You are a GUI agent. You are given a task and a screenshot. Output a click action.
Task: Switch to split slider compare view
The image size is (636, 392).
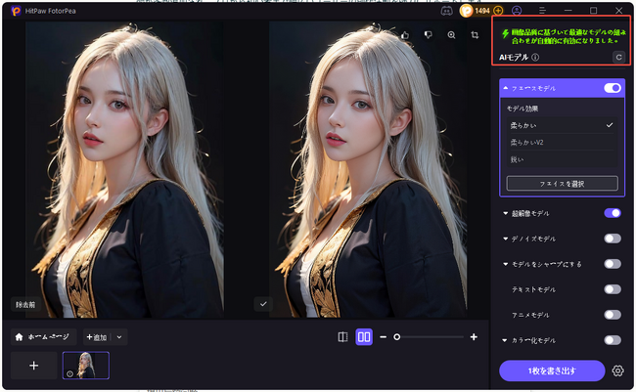(x=342, y=336)
